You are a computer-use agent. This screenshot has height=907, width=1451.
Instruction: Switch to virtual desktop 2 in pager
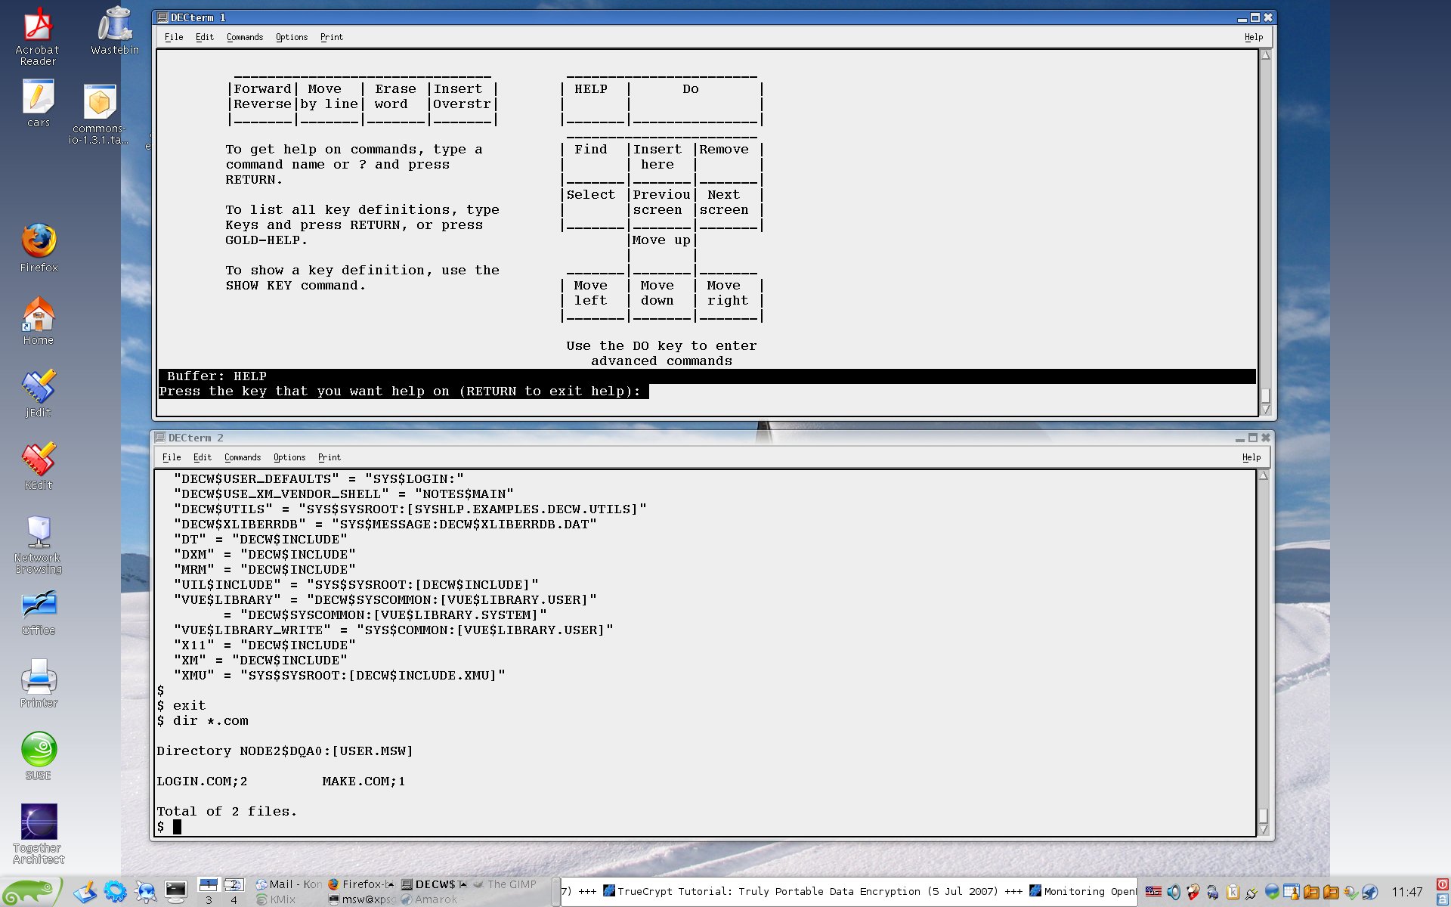234,884
